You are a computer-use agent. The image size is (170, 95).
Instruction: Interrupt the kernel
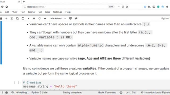[34, 18]
